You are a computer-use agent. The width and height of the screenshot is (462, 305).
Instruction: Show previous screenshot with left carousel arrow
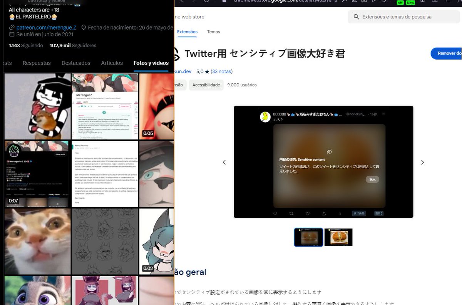click(x=224, y=162)
